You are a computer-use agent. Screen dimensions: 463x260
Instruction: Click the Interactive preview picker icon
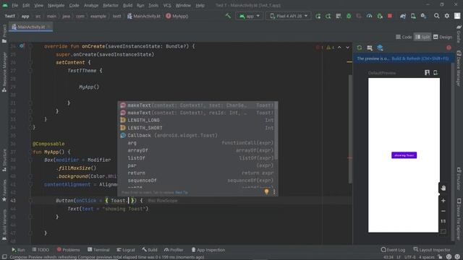click(370, 48)
